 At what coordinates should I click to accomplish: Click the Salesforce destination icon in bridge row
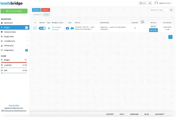(72, 28)
